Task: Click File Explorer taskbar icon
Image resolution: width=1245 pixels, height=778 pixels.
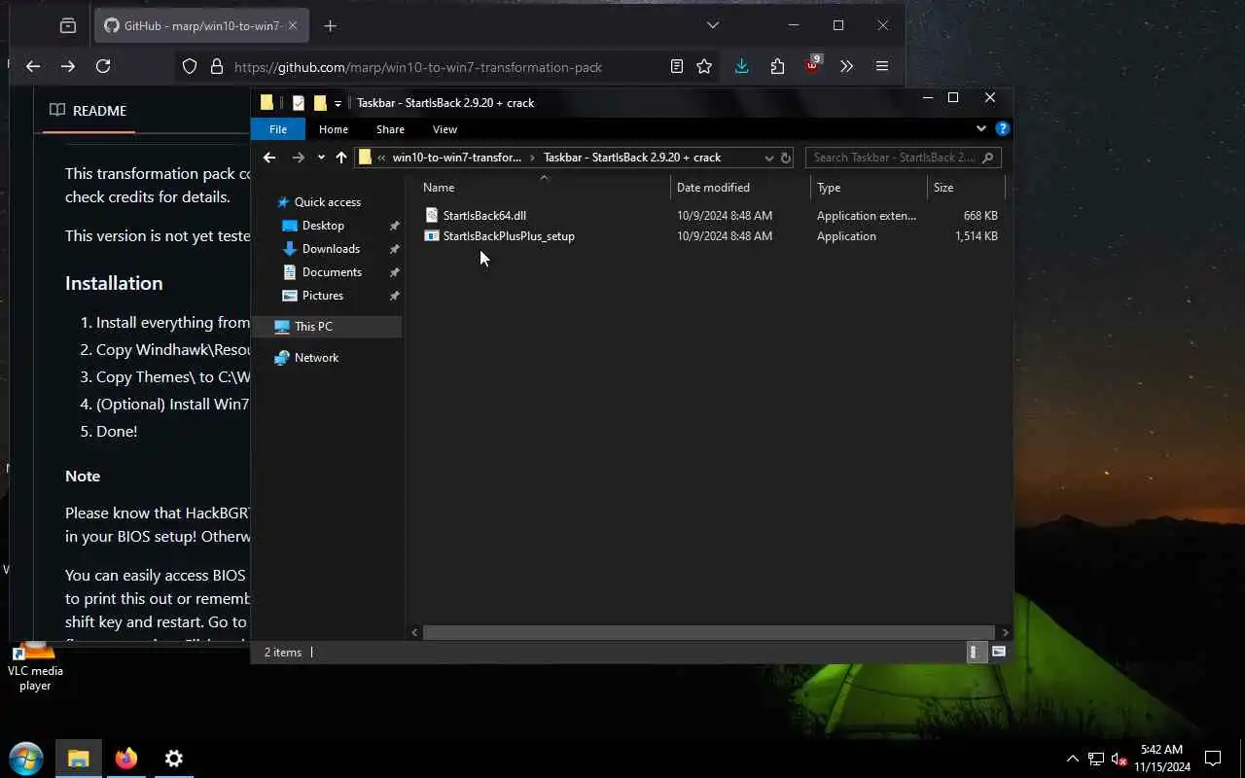Action: [x=79, y=758]
